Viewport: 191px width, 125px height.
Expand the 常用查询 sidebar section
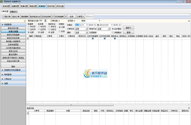[13, 75]
